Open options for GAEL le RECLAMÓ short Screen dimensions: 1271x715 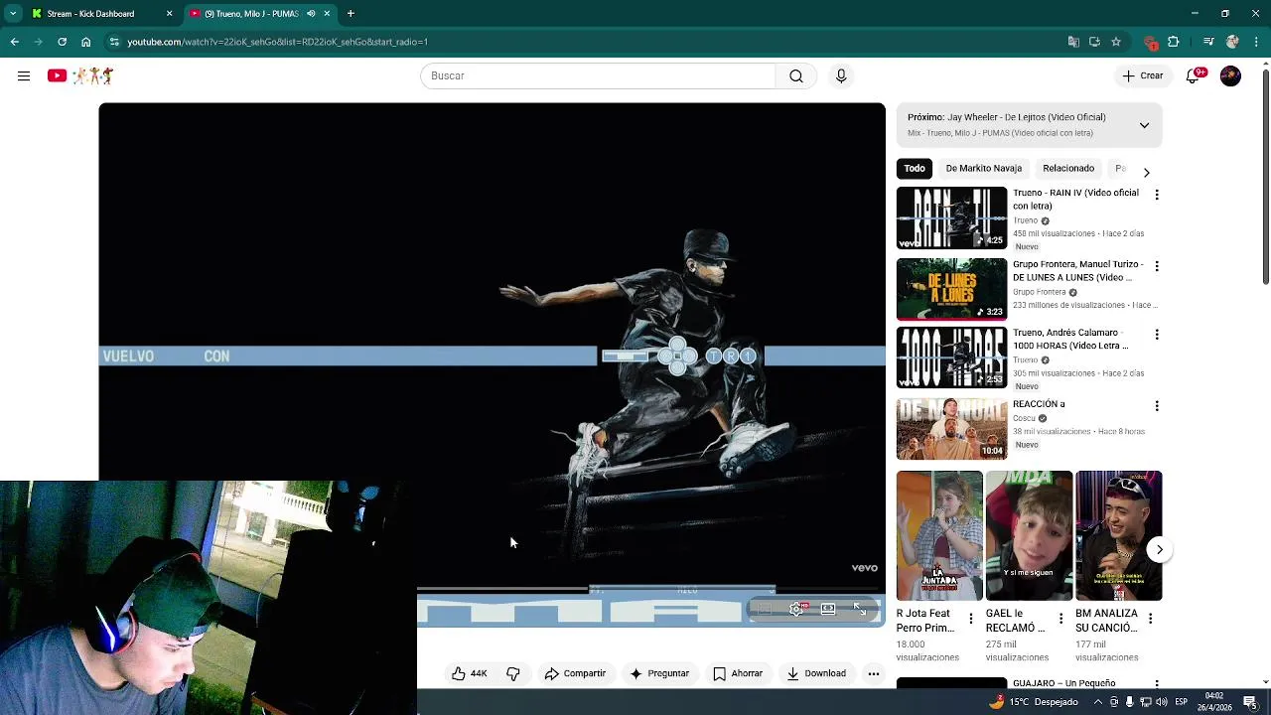coord(1060,619)
